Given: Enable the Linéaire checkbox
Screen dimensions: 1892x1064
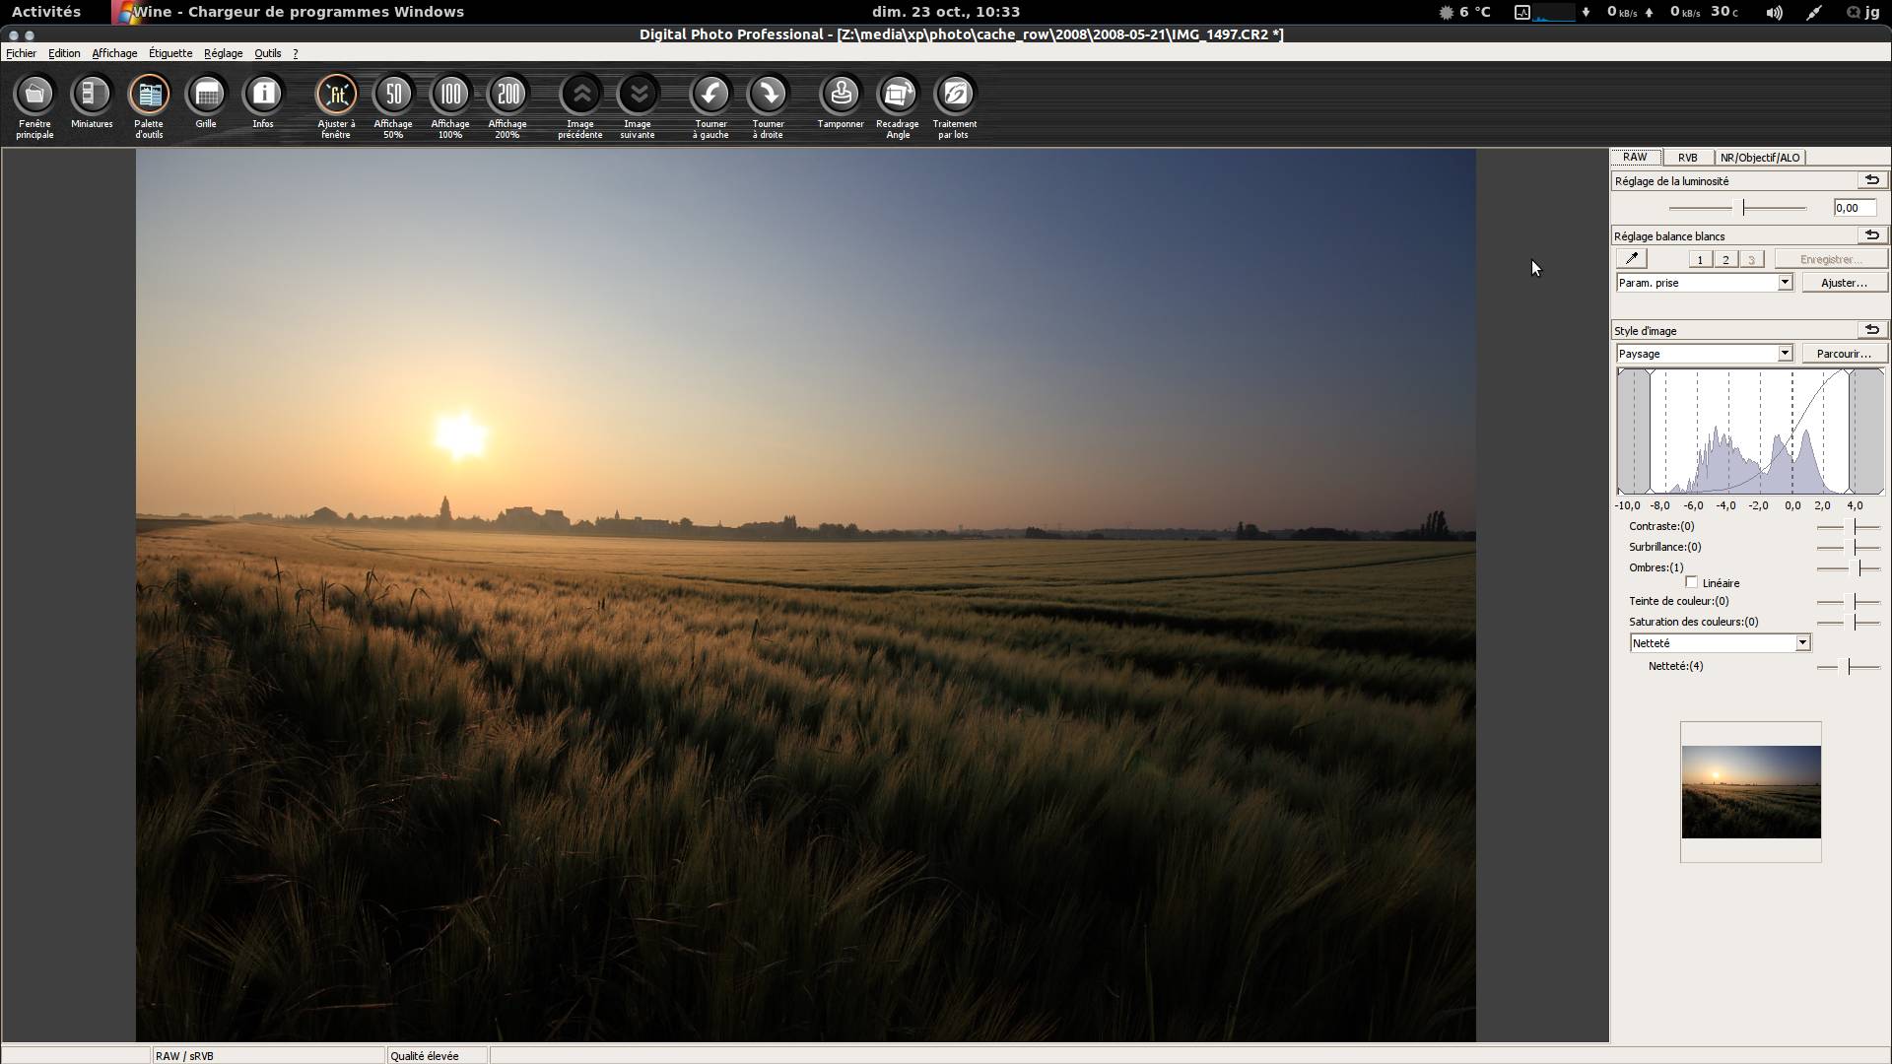Looking at the screenshot, I should pos(1692,582).
